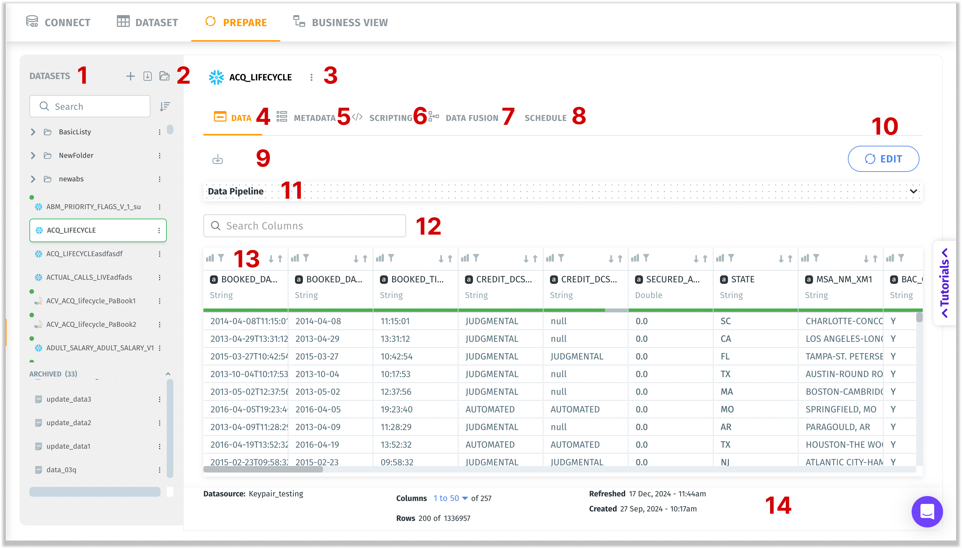Image resolution: width=962 pixels, height=549 pixels.
Task: Sort SECURED_A column ascending with up arrow
Action: click(705, 259)
